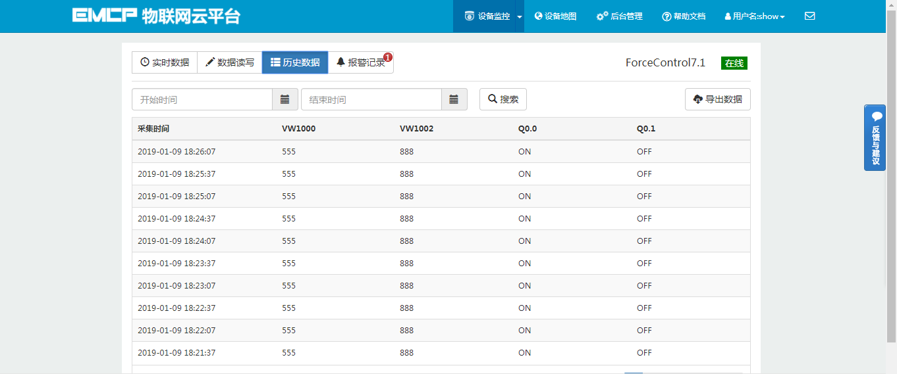The width and height of the screenshot is (897, 374).
Task: Click VW1002 value 888 in 18:25:37 row
Action: tap(406, 174)
